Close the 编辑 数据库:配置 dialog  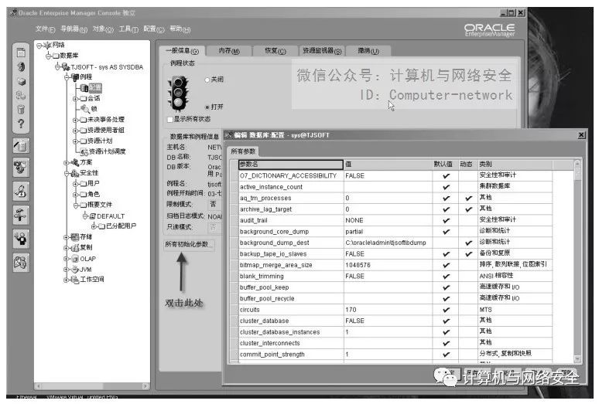pos(581,135)
